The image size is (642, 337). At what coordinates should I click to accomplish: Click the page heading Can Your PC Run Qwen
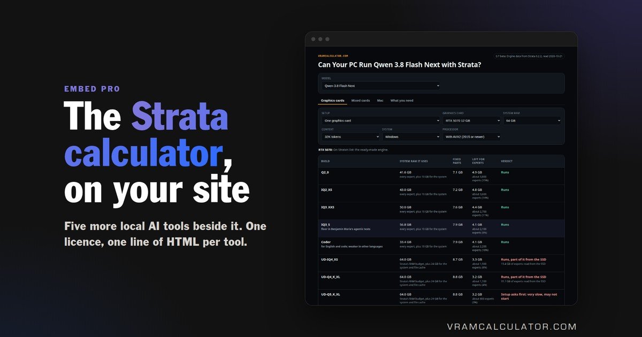[x=400, y=65]
